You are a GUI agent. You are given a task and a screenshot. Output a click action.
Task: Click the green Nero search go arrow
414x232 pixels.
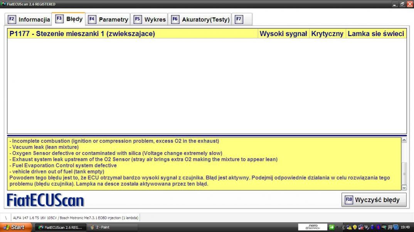[x=332, y=227]
